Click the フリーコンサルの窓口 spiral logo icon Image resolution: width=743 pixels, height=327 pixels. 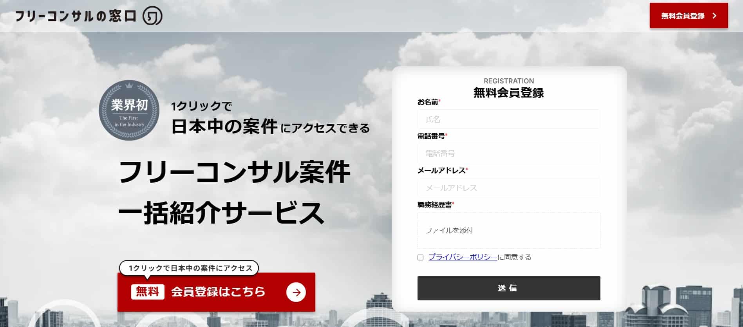pos(152,16)
